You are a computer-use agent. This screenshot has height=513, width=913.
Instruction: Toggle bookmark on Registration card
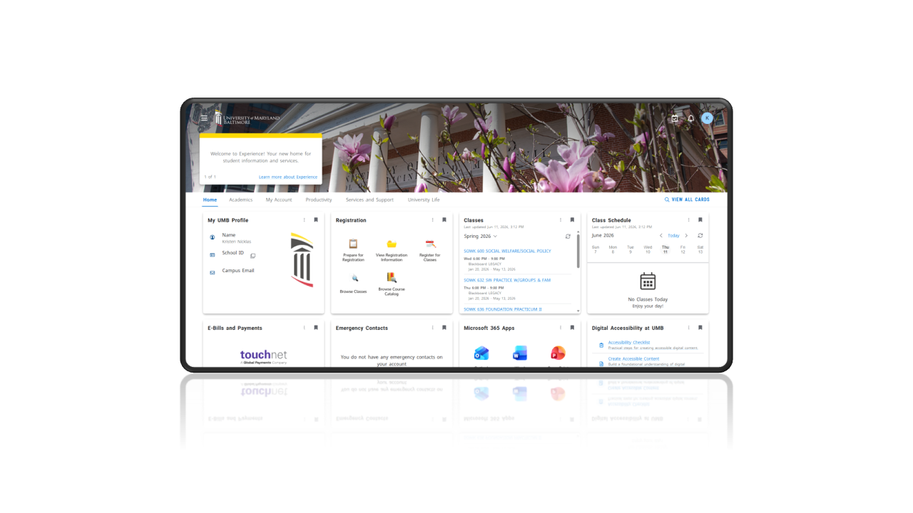point(444,220)
